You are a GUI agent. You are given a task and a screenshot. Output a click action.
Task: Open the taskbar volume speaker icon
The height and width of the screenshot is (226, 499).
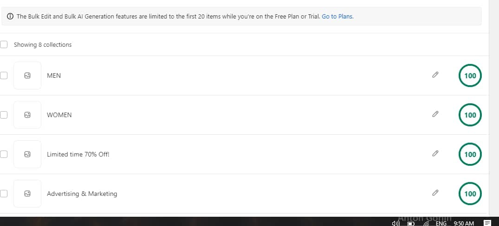pyautogui.click(x=395, y=224)
